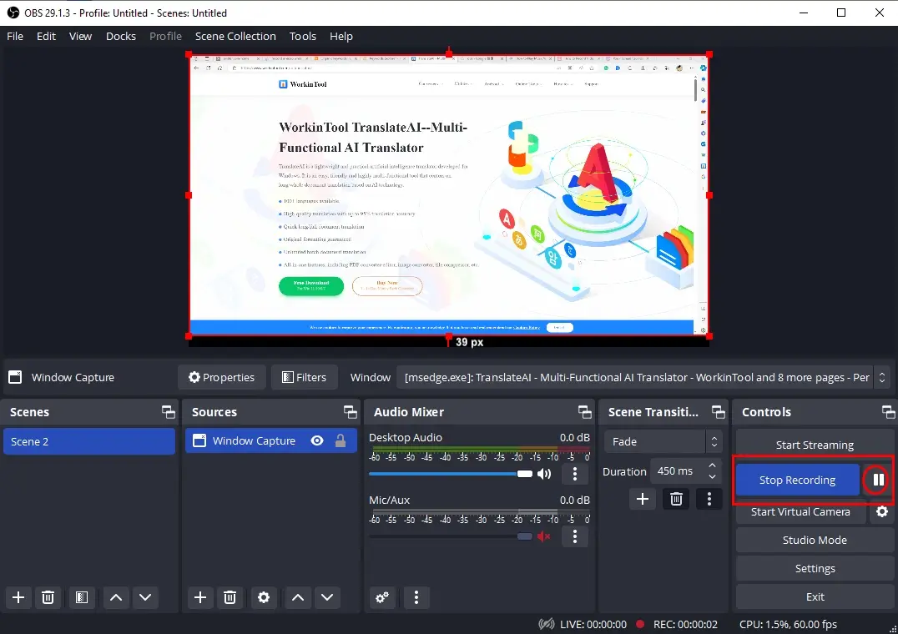This screenshot has width=898, height=634.
Task: Open source properties gear in Sources panel
Action: [264, 597]
